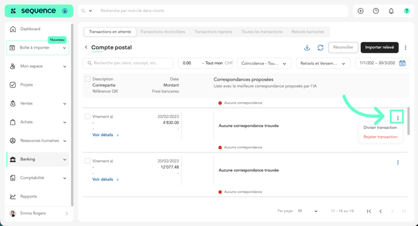Click the Ressources humaines icon
This screenshot has height=226, width=418.
tap(13, 140)
